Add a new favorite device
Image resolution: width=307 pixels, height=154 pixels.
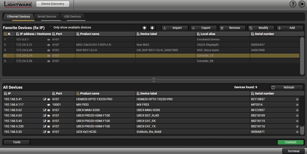(290, 28)
